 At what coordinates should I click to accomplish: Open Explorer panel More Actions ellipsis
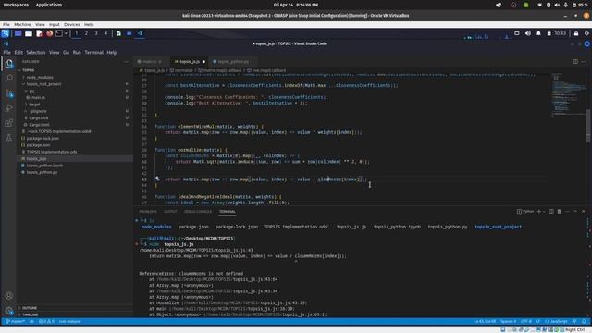tap(126, 62)
